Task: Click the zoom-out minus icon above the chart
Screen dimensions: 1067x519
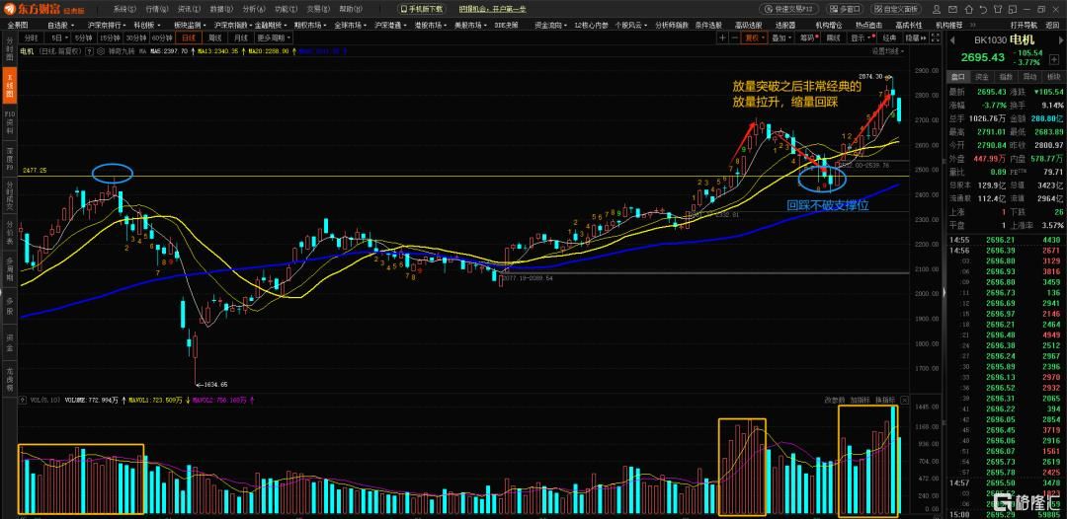Action: pos(735,37)
